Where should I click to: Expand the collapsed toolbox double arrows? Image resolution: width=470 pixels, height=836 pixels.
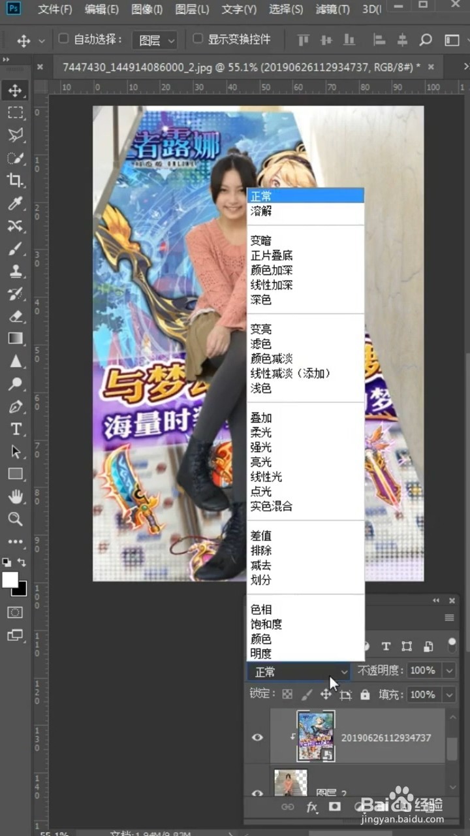pyautogui.click(x=7, y=59)
